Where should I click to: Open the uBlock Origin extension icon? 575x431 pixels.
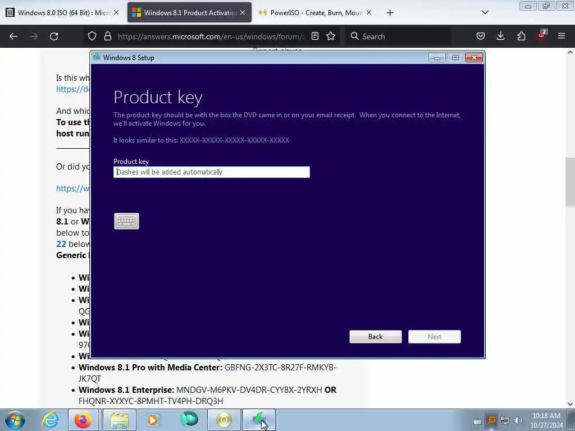[x=542, y=35]
